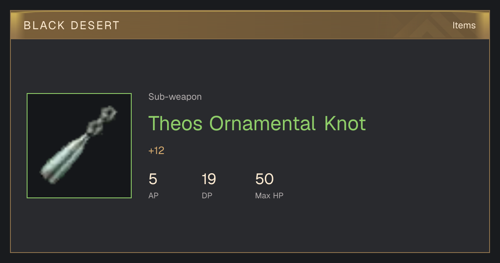Select the Sub-weapon category label
This screenshot has height=263, width=500.
pyautogui.click(x=175, y=97)
